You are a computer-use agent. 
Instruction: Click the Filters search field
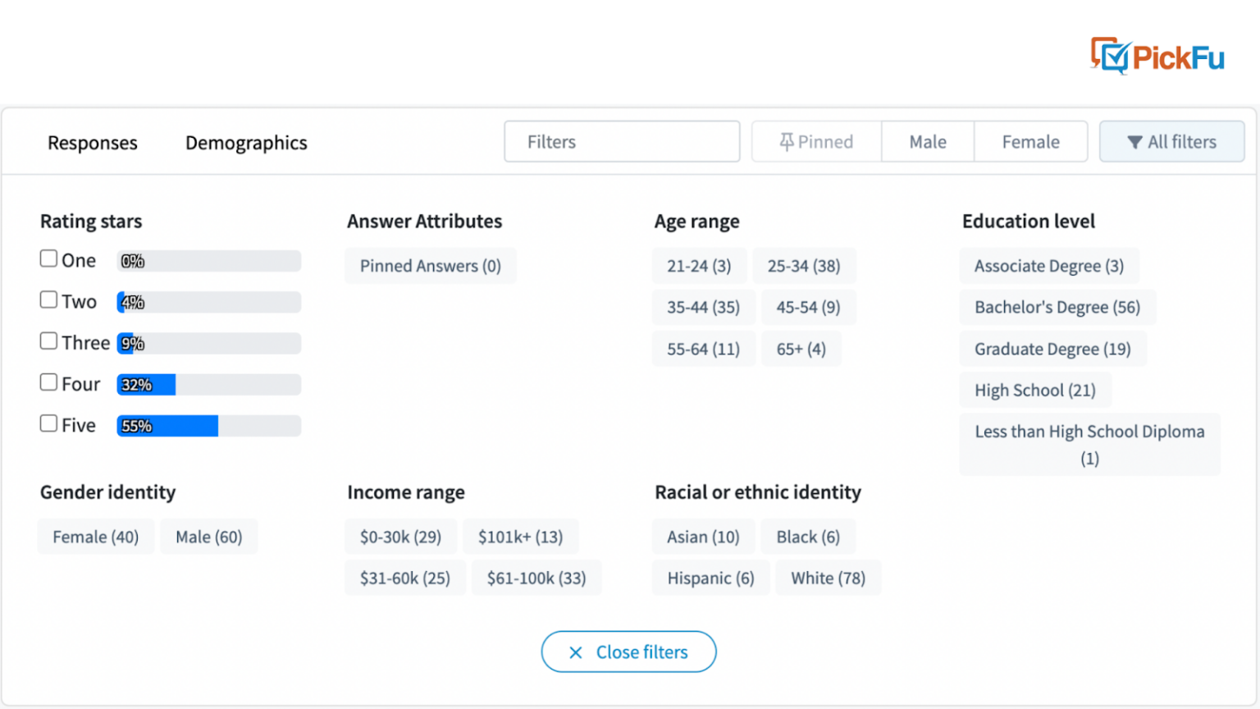point(622,141)
